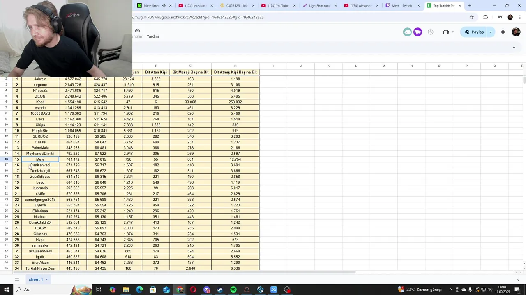Screen dimensions: 526x295
Task: Open Discord from the taskbar
Action: (207, 290)
